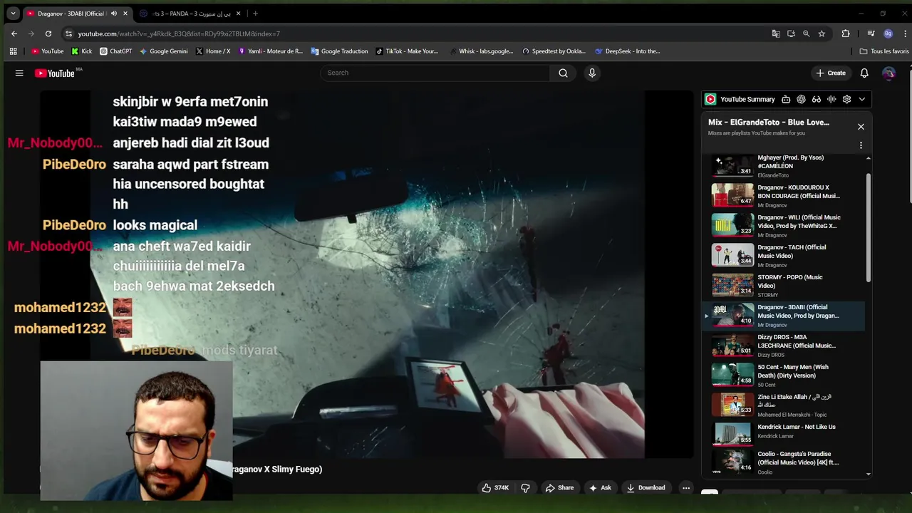
Task: Bookmark this page with the star icon
Action: pyautogui.click(x=822, y=33)
